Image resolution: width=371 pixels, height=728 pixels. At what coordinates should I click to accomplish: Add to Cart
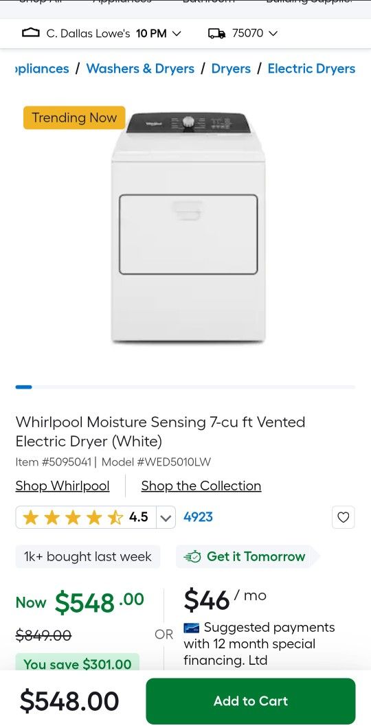(x=251, y=701)
